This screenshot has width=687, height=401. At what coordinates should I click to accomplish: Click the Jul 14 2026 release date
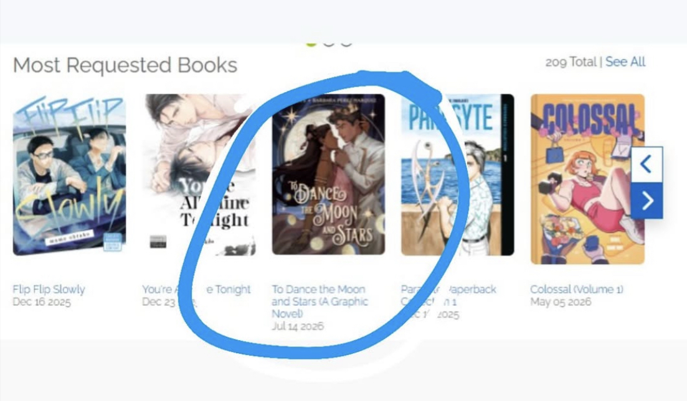tap(298, 326)
